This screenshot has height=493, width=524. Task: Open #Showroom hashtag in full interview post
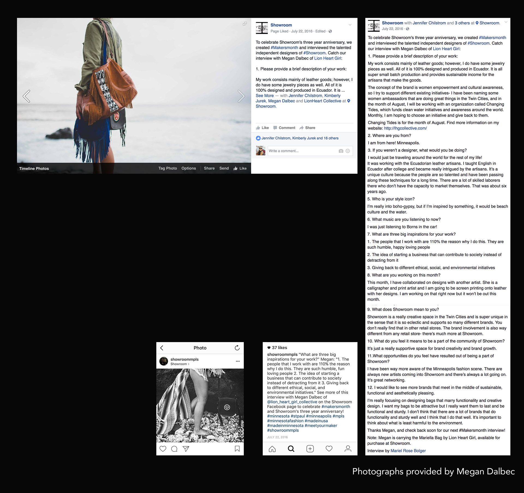[479, 43]
